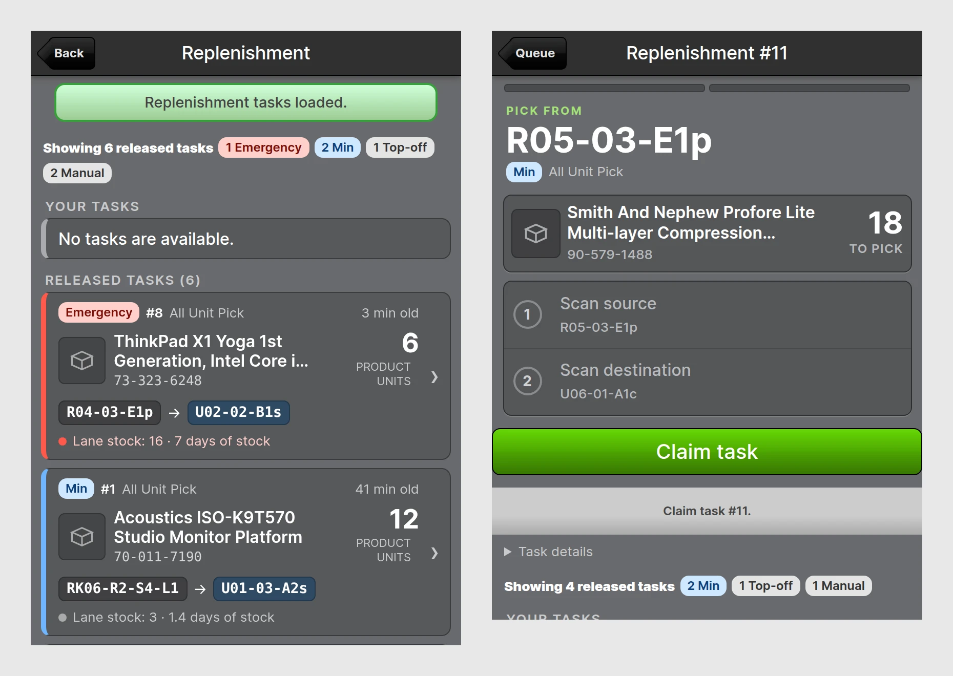Click the 3 min old label
Image resolution: width=953 pixels, height=676 pixels.
pyautogui.click(x=390, y=313)
